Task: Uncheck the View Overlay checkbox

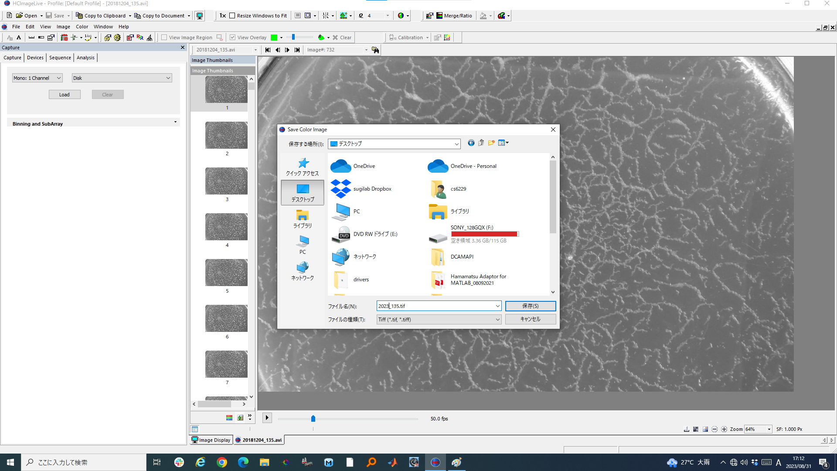Action: 233,38
